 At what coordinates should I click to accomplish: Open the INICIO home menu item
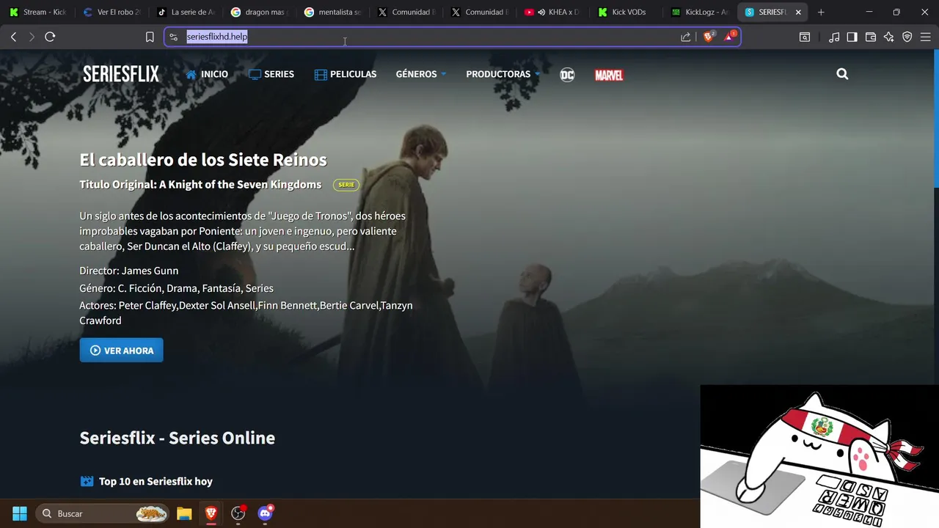pos(207,74)
